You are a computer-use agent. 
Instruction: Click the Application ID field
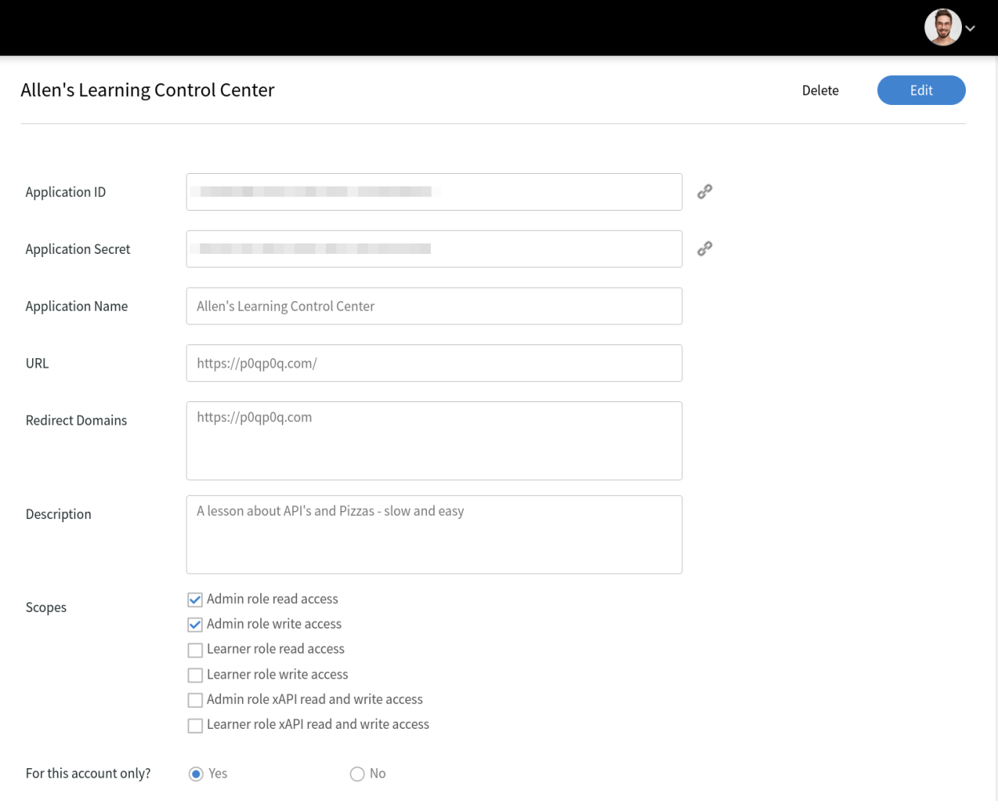coord(433,192)
